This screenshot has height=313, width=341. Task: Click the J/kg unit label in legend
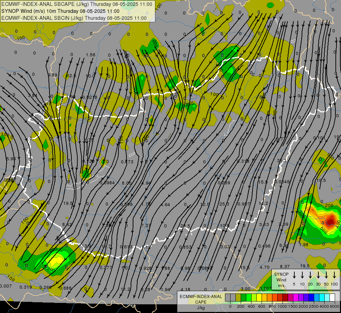[x=201, y=308]
